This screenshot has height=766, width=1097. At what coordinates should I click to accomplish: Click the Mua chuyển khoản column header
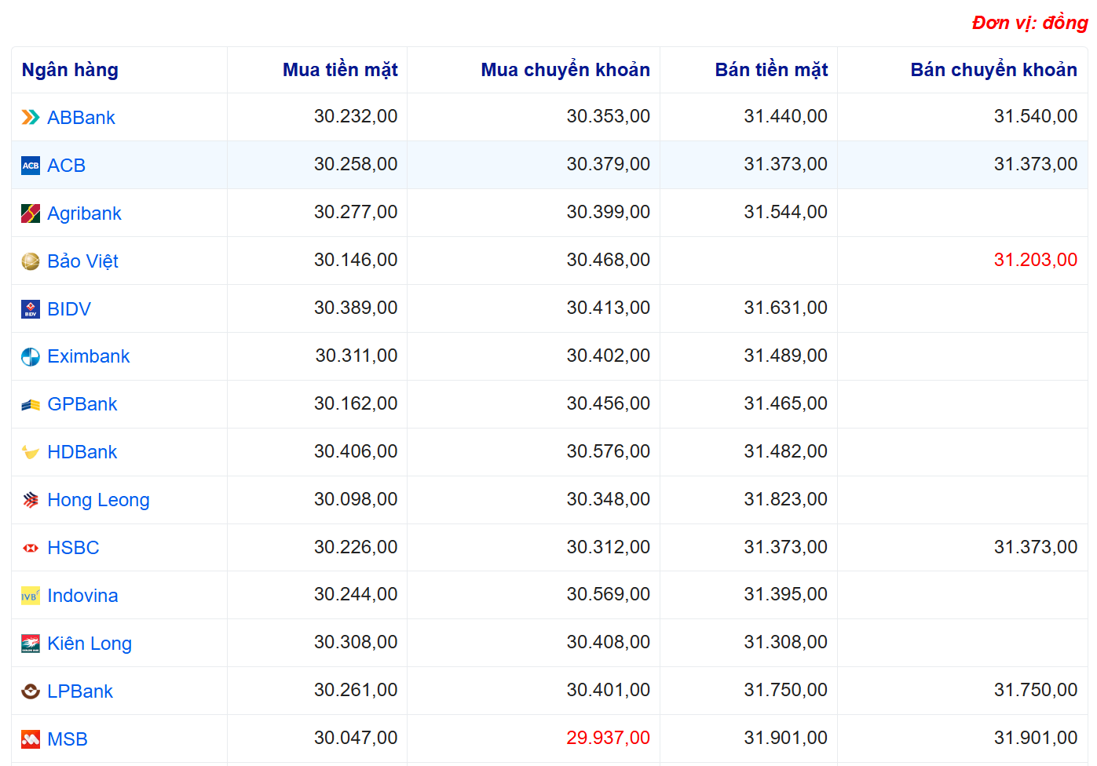click(565, 70)
